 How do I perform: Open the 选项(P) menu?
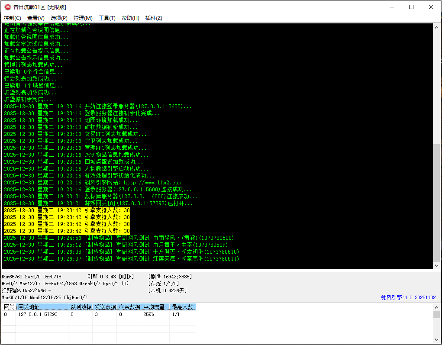[x=59, y=18]
